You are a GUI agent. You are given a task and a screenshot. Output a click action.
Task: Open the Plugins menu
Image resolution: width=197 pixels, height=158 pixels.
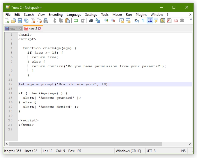tap(141, 15)
